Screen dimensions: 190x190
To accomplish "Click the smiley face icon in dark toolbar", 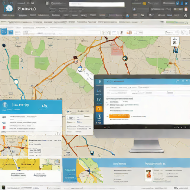I will [186, 16].
